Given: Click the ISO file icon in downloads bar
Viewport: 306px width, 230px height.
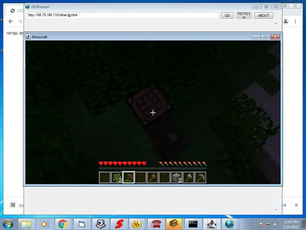Looking at the screenshot, I should [x=13, y=205].
